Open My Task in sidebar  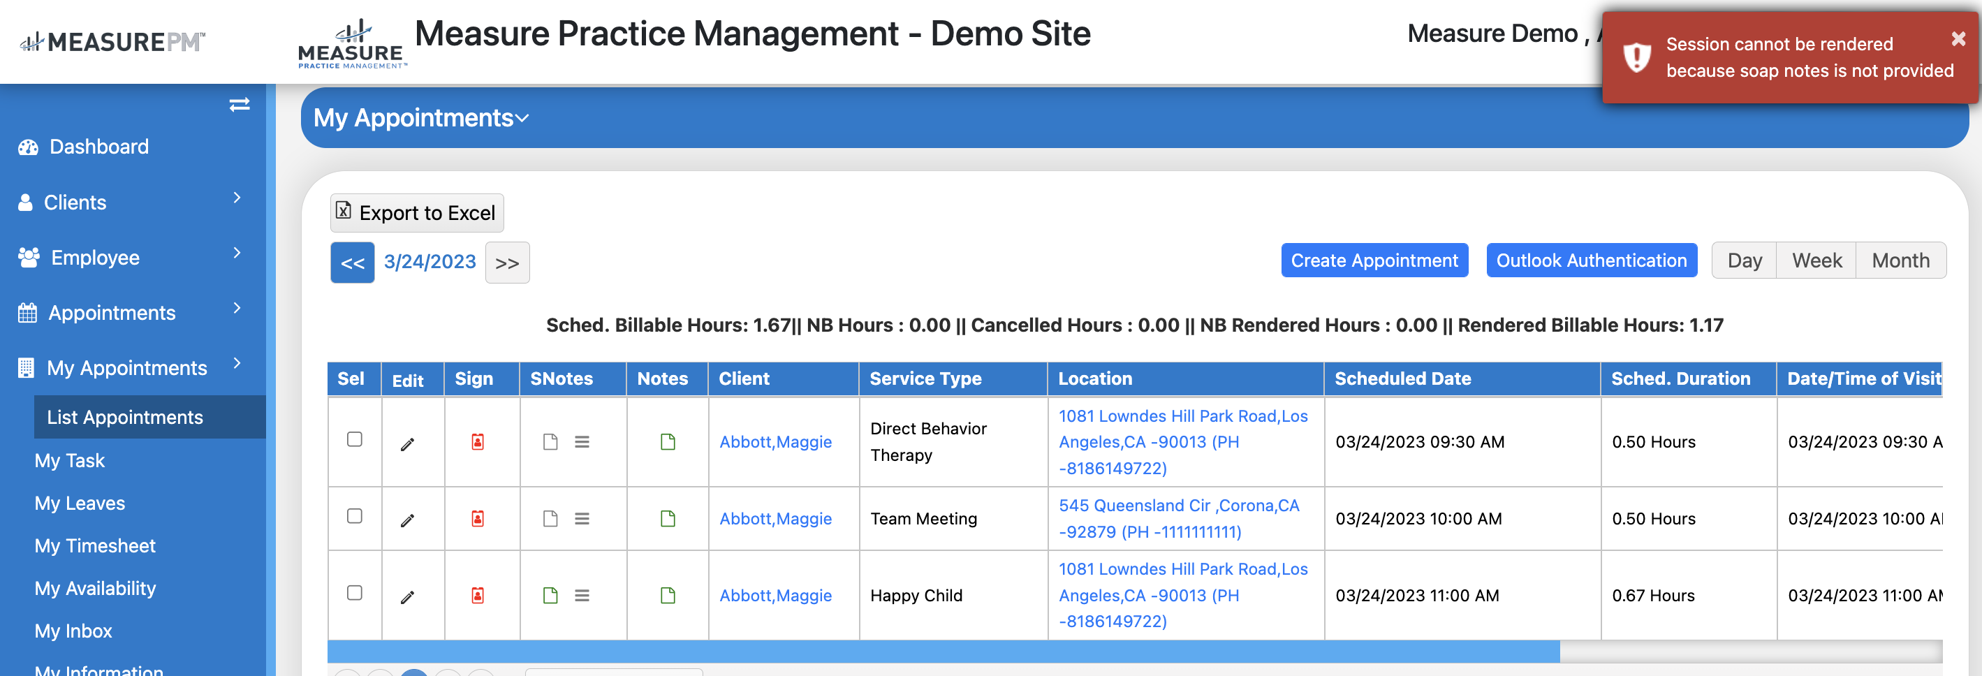[69, 461]
